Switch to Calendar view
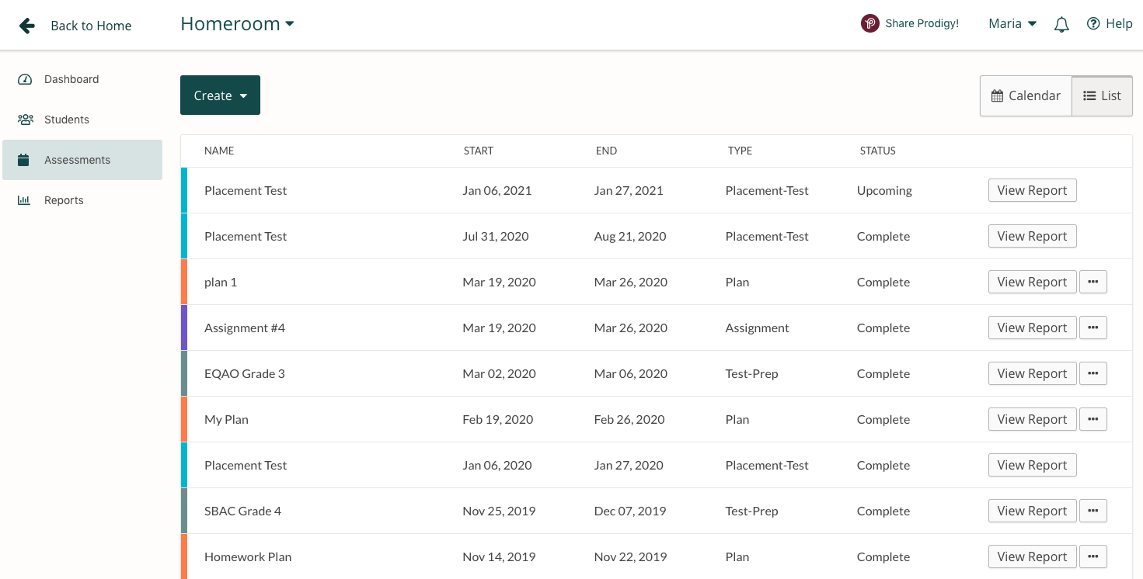 click(1025, 95)
